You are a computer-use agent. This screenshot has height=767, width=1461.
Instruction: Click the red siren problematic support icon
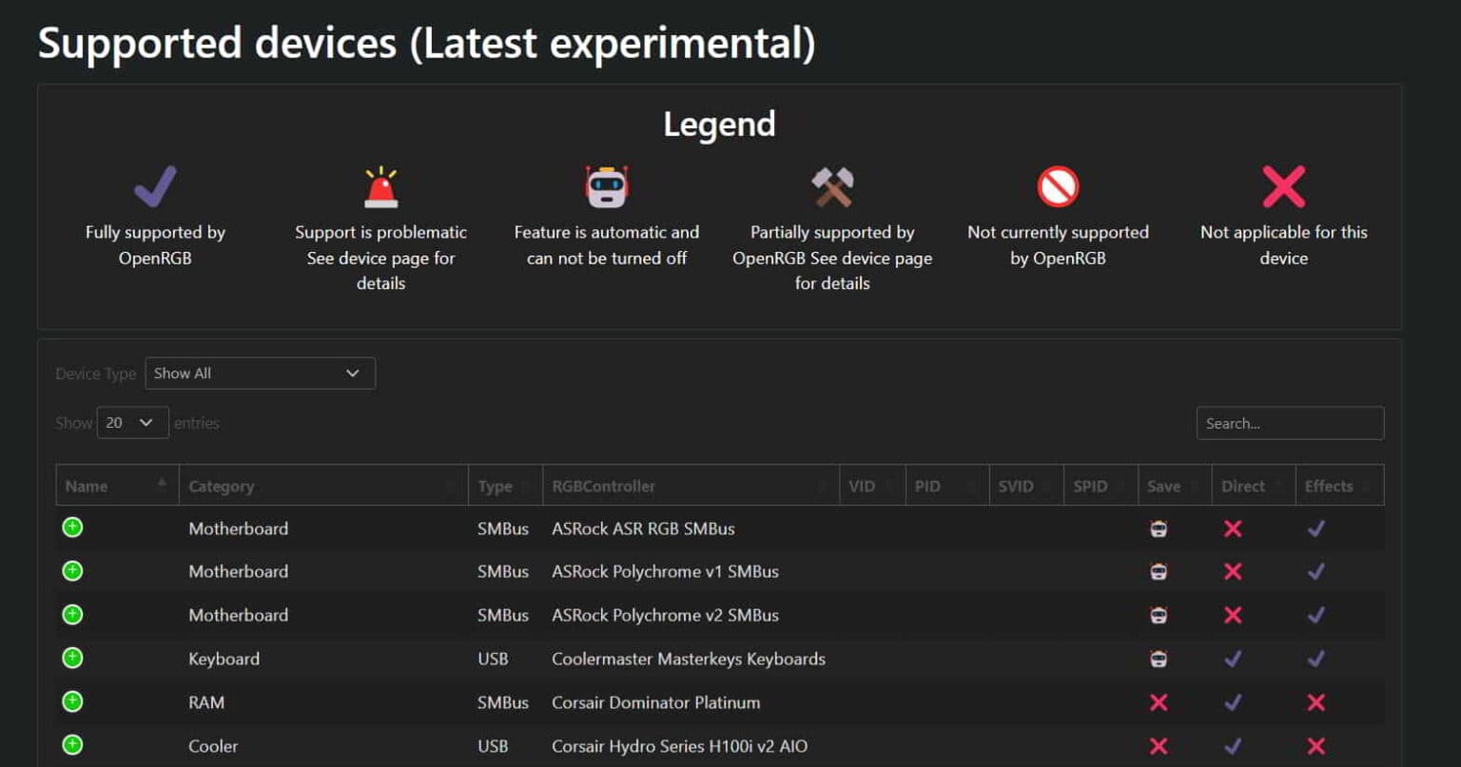[x=380, y=186]
